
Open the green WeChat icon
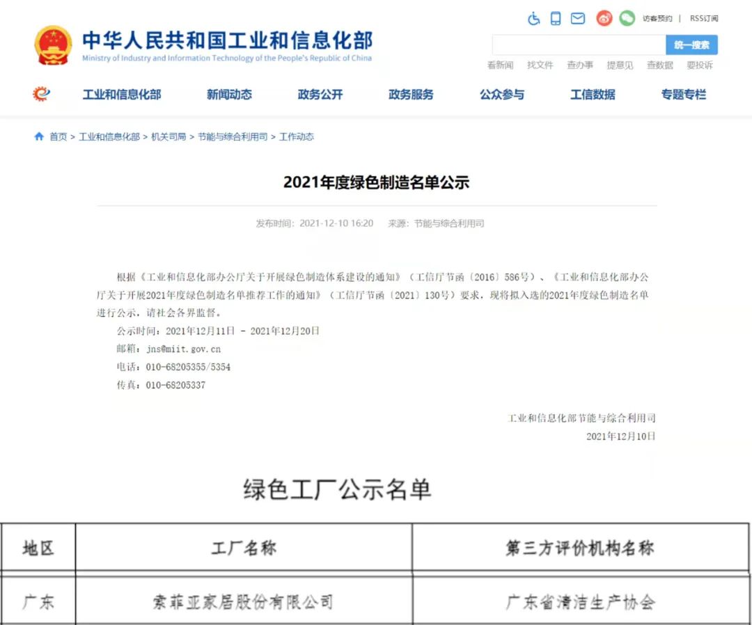(627, 19)
